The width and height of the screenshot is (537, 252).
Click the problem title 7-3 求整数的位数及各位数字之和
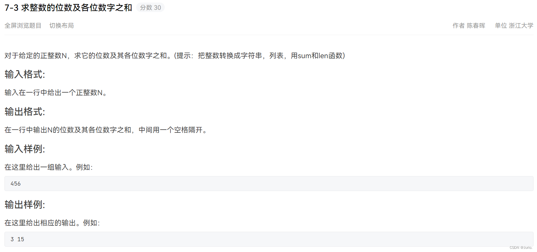(68, 8)
